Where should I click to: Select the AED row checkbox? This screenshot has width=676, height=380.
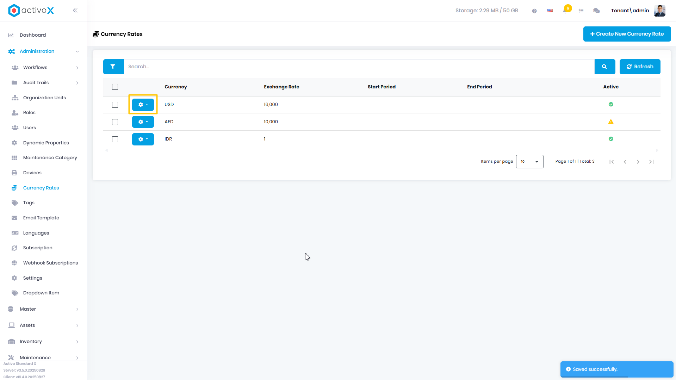[x=115, y=122]
